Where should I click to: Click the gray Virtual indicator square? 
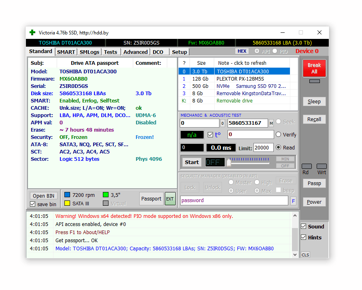[106, 203]
